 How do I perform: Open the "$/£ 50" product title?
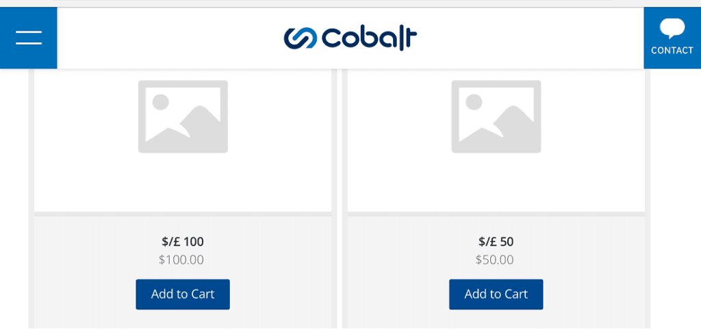pyautogui.click(x=496, y=242)
